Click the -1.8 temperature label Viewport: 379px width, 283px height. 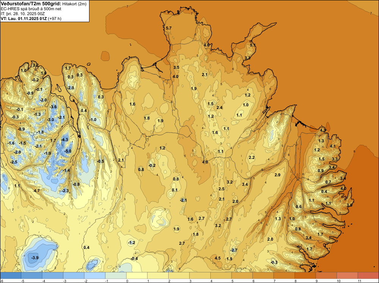40,132
